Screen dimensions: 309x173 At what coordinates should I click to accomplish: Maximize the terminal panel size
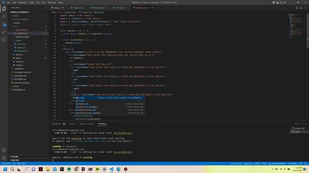tap(302, 124)
